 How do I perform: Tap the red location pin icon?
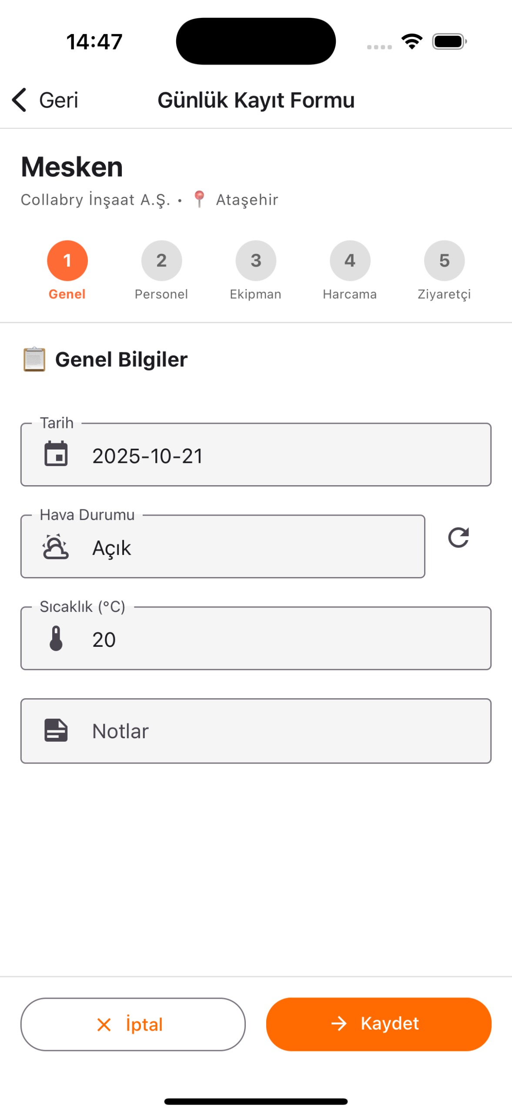[199, 199]
